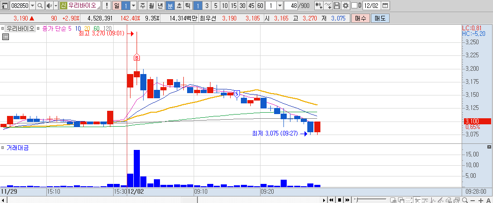Add a candle chart overlay indicator

(319, 6)
